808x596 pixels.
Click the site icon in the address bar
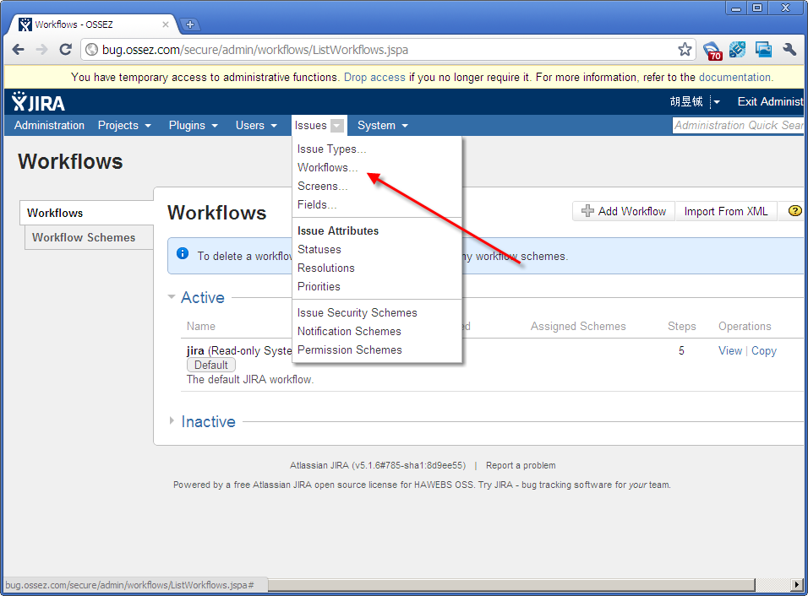click(92, 50)
